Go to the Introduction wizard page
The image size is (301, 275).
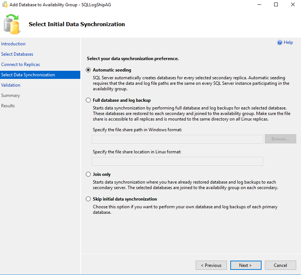point(13,44)
